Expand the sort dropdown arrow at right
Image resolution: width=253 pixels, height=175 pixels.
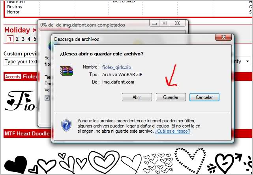(247, 61)
